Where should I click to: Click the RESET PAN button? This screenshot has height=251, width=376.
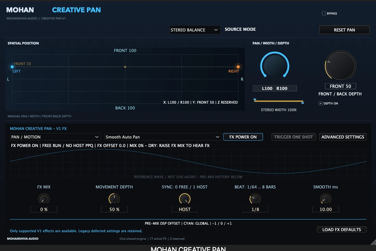pyautogui.click(x=344, y=30)
